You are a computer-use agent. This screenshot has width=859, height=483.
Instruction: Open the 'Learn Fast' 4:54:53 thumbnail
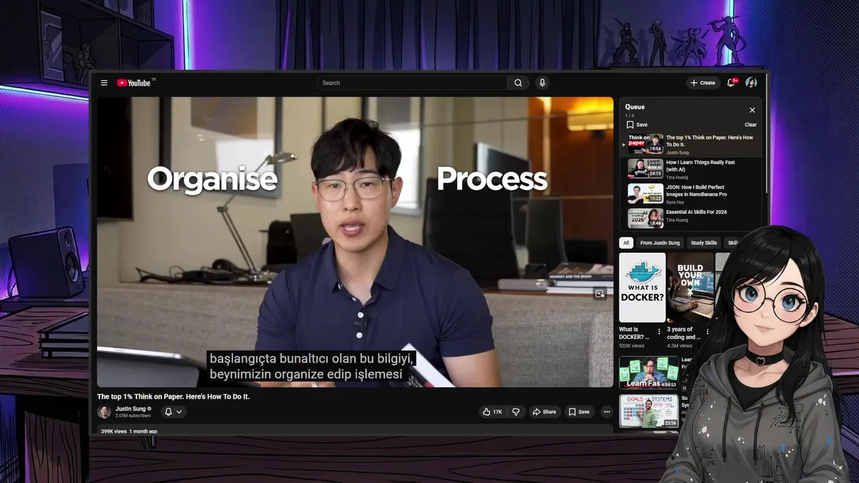click(x=648, y=372)
